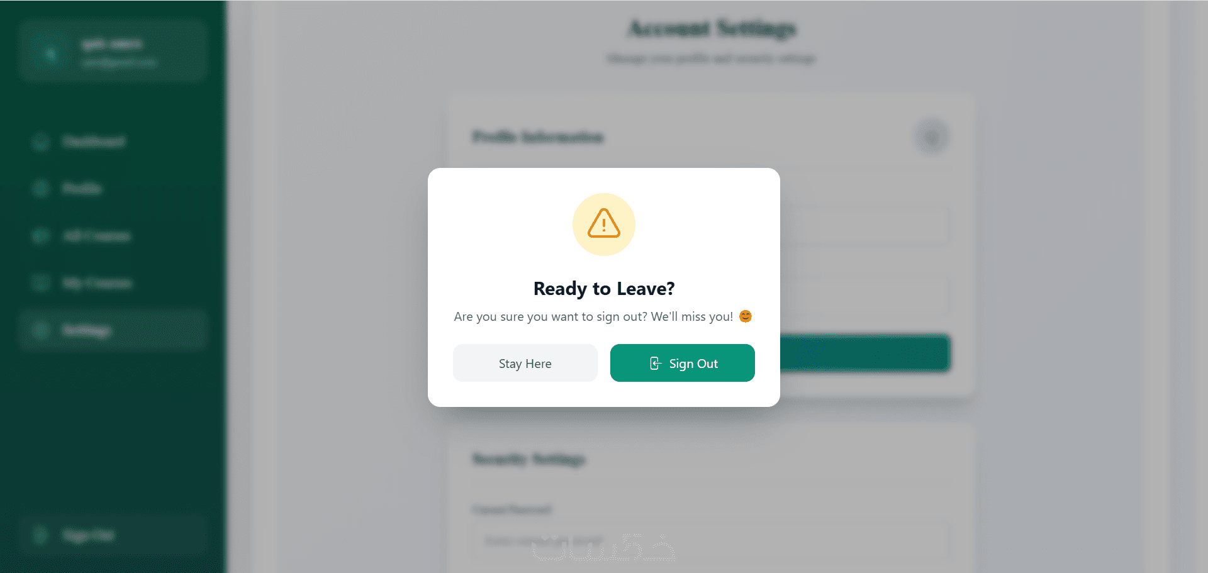
Task: Click the blurred All Courses sidebar icon
Action: (40, 236)
